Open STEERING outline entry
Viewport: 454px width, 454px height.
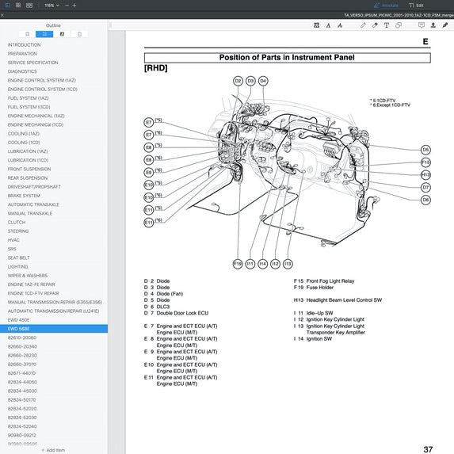pyautogui.click(x=18, y=231)
